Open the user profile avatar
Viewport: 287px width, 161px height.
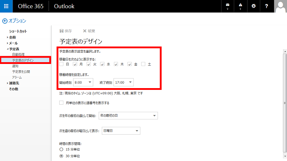pos(280,6)
